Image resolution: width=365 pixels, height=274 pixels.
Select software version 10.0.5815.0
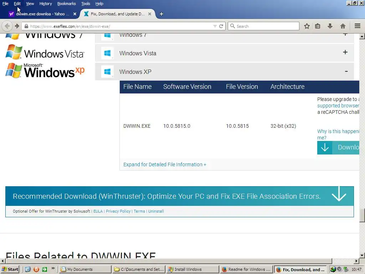click(177, 126)
